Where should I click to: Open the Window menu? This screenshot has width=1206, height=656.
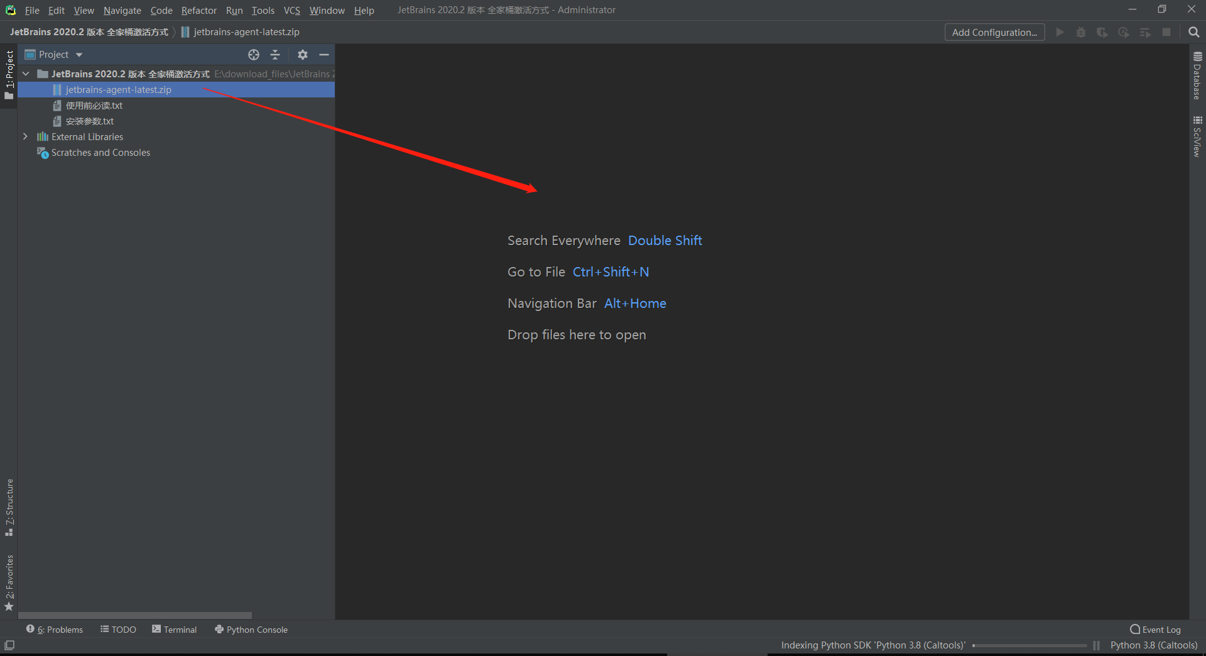click(327, 10)
